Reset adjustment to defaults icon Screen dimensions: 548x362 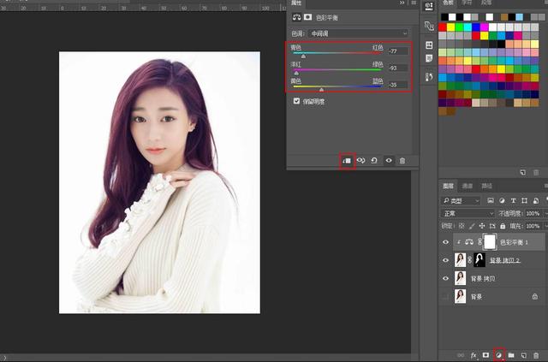(x=375, y=160)
